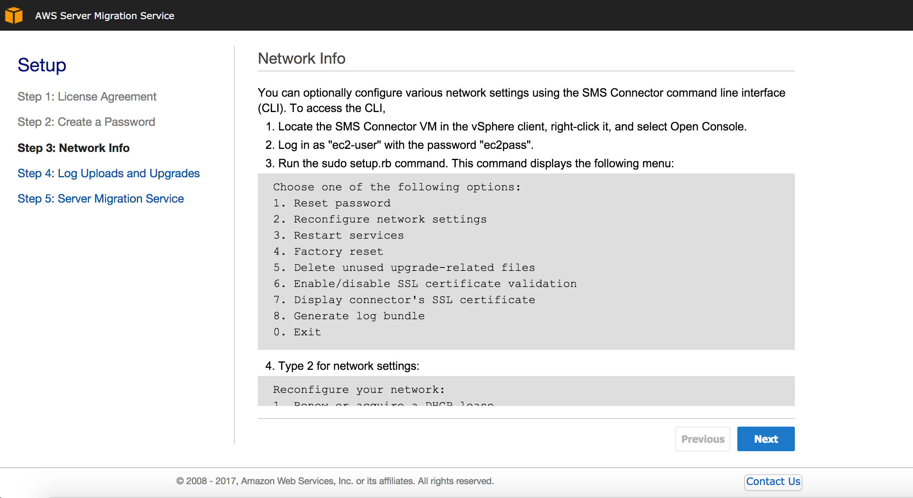
Task: Click the Setup heading
Action: pyautogui.click(x=41, y=65)
